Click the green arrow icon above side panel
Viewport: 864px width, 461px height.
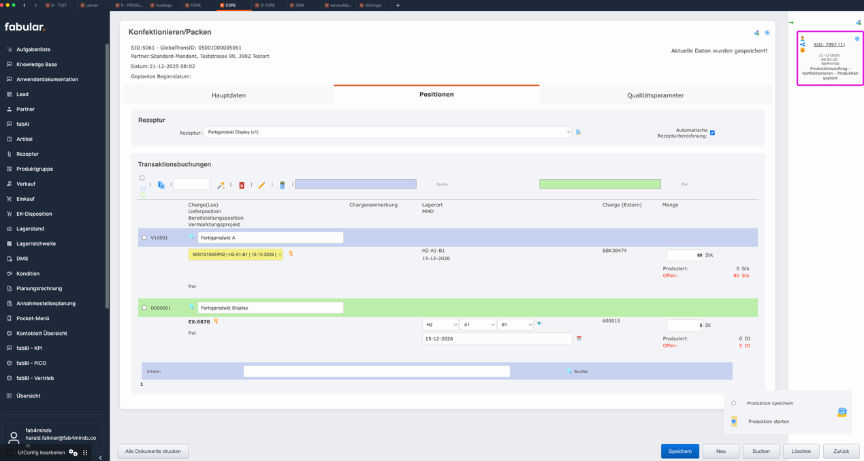tap(791, 22)
